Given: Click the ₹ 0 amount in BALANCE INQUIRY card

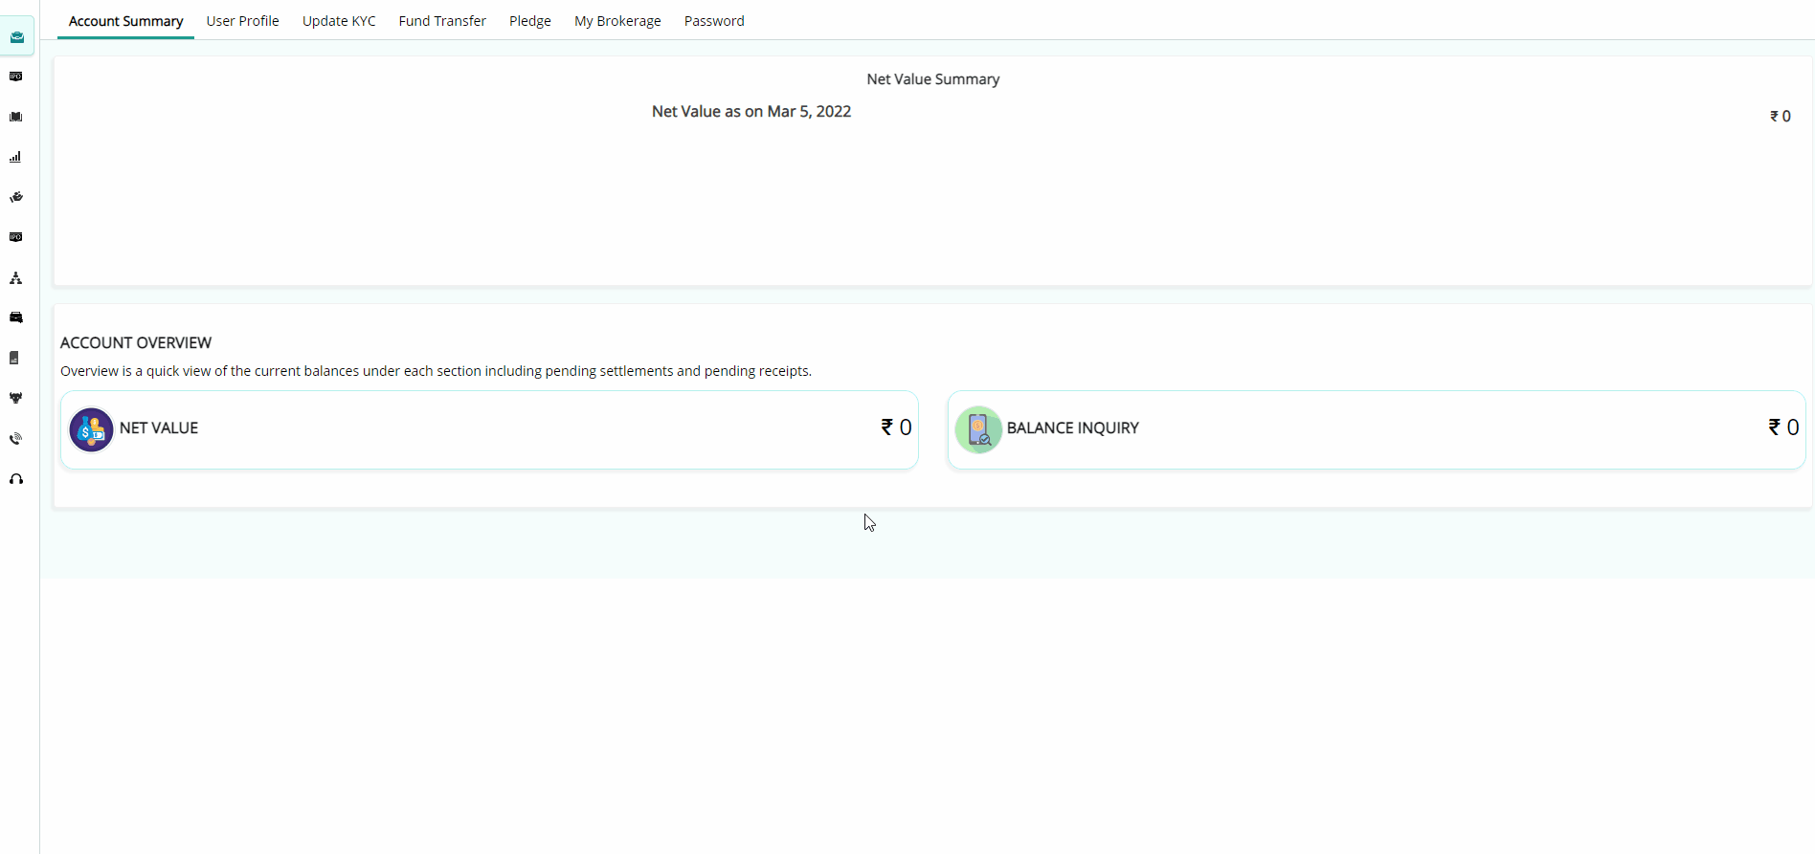Looking at the screenshot, I should (x=1783, y=427).
